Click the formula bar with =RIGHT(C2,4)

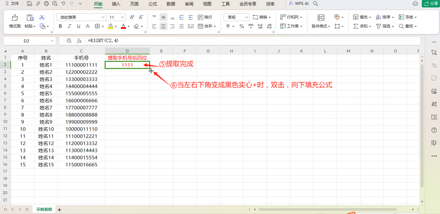tap(253, 41)
